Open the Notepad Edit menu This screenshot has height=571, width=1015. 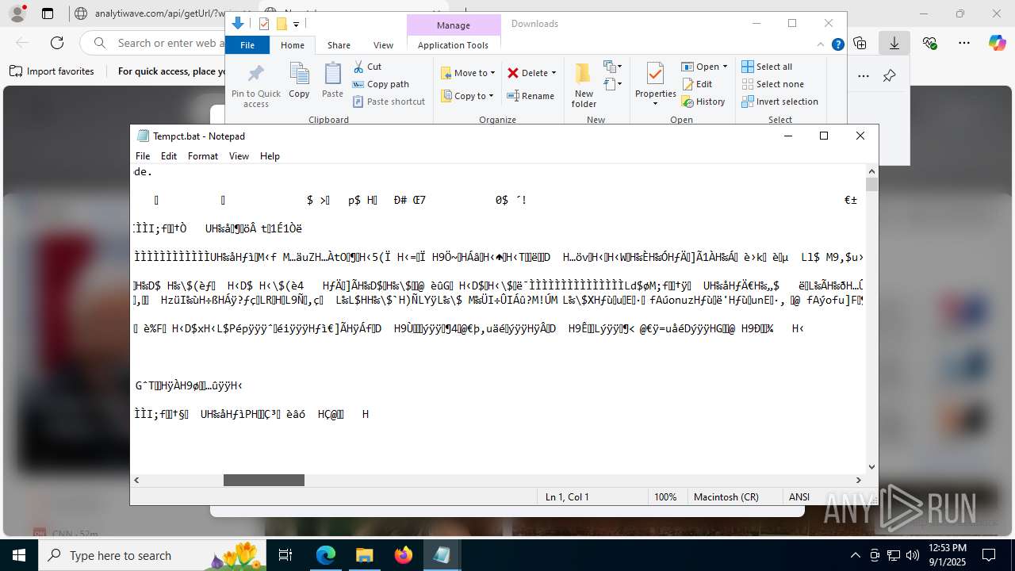point(169,156)
